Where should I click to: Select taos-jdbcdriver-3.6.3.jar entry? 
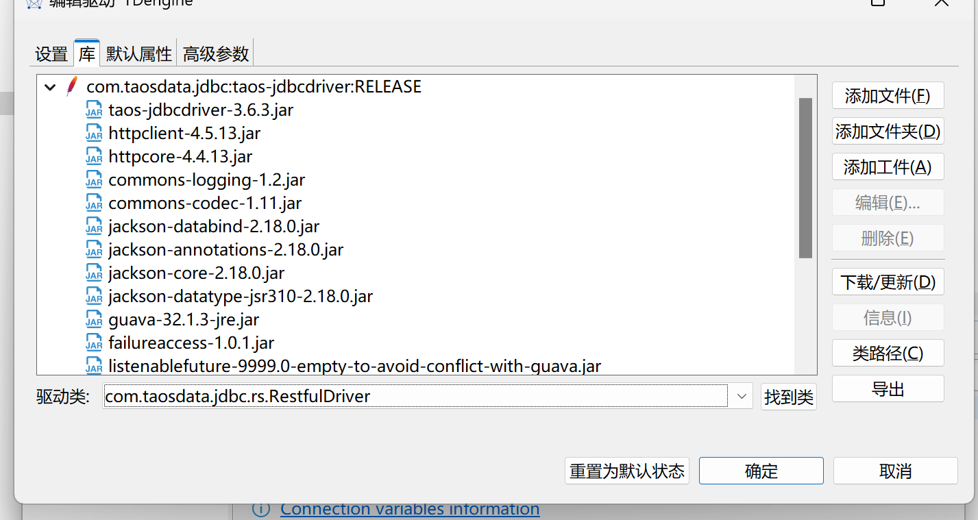[x=201, y=110]
